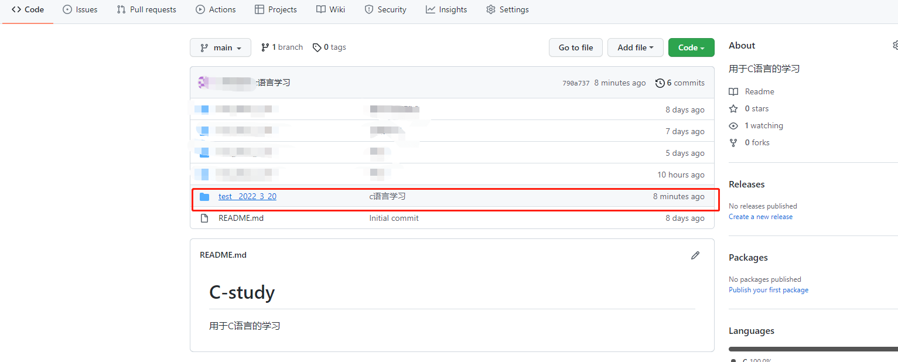Select the Insights tab
Viewport: 898px width, 362px height.
coord(446,9)
